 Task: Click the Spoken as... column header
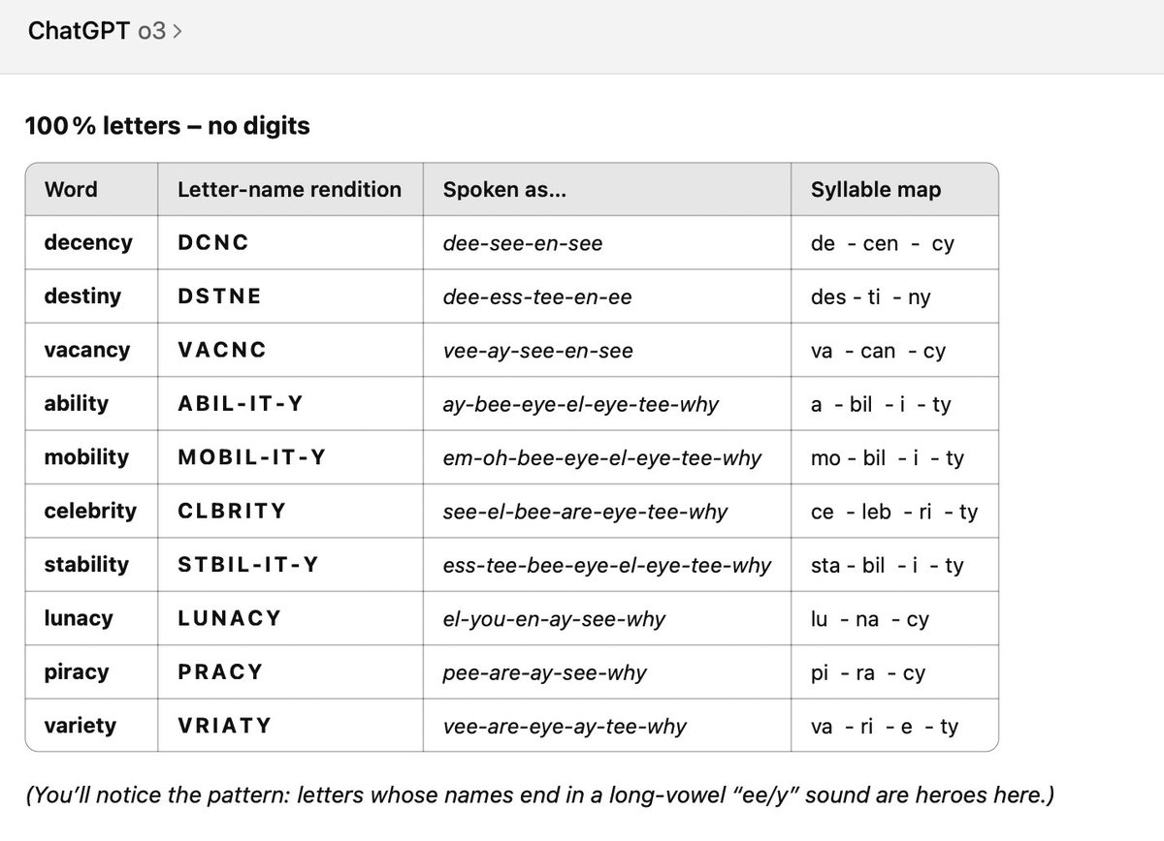coord(505,189)
